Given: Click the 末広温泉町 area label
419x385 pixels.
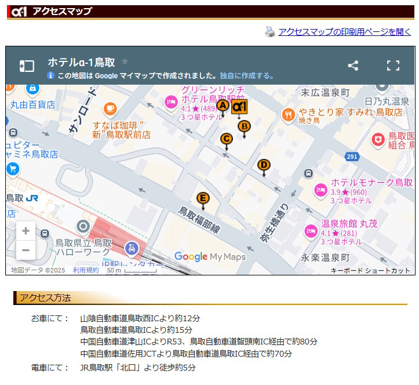Looking at the screenshot, I should [x=325, y=93].
